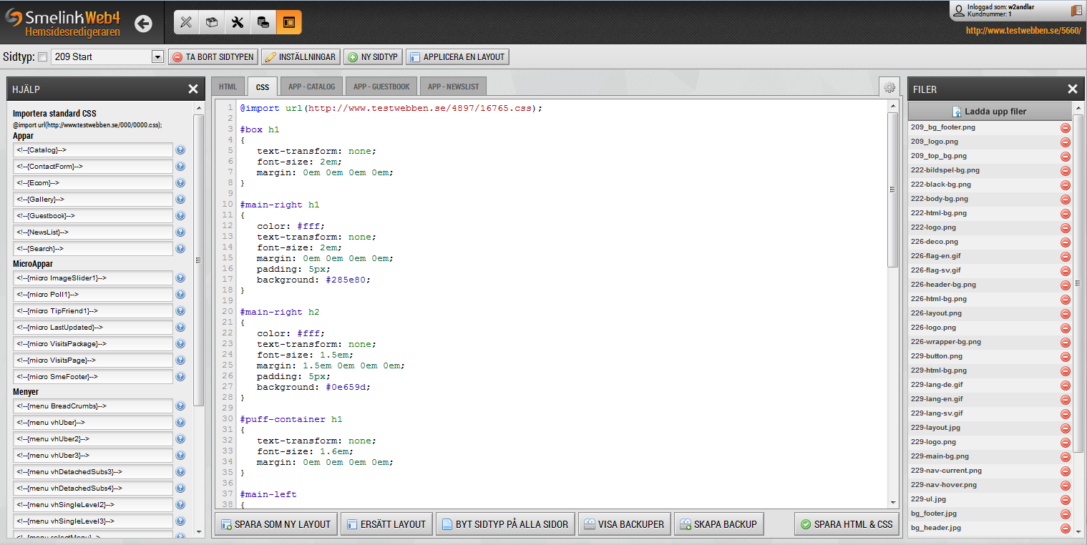Open the pencil and ruler design tool
This screenshot has height=545, width=1087.
(186, 22)
